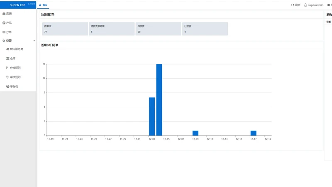Click the product disc icon beside 产品
Image resolution: width=332 pixels, height=187 pixels.
click(4, 23)
